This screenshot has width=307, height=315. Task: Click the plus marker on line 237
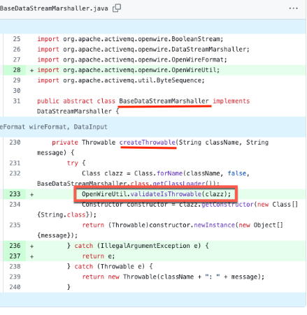[x=31, y=256]
